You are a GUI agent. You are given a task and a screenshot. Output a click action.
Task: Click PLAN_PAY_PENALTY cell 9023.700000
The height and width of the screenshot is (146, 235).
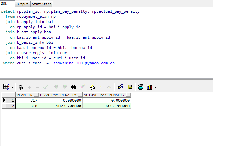click(x=61, y=106)
